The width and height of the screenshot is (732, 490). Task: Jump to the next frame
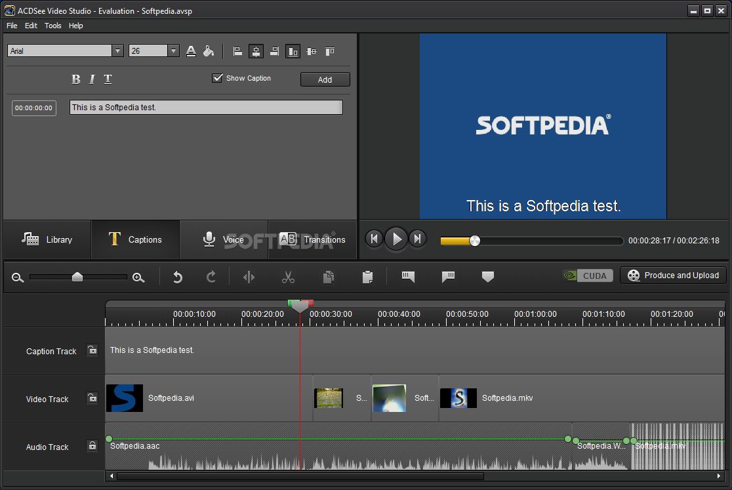click(417, 239)
